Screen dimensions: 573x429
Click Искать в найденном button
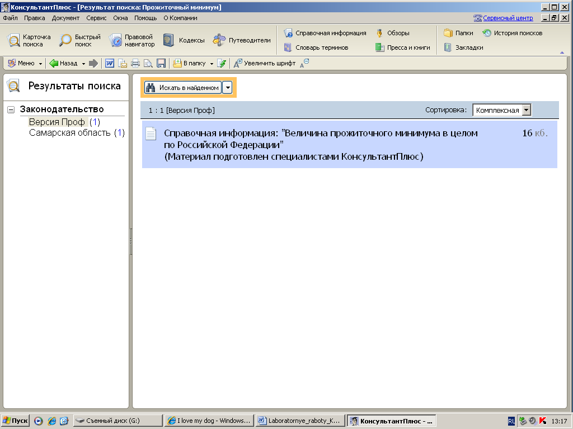pos(183,88)
